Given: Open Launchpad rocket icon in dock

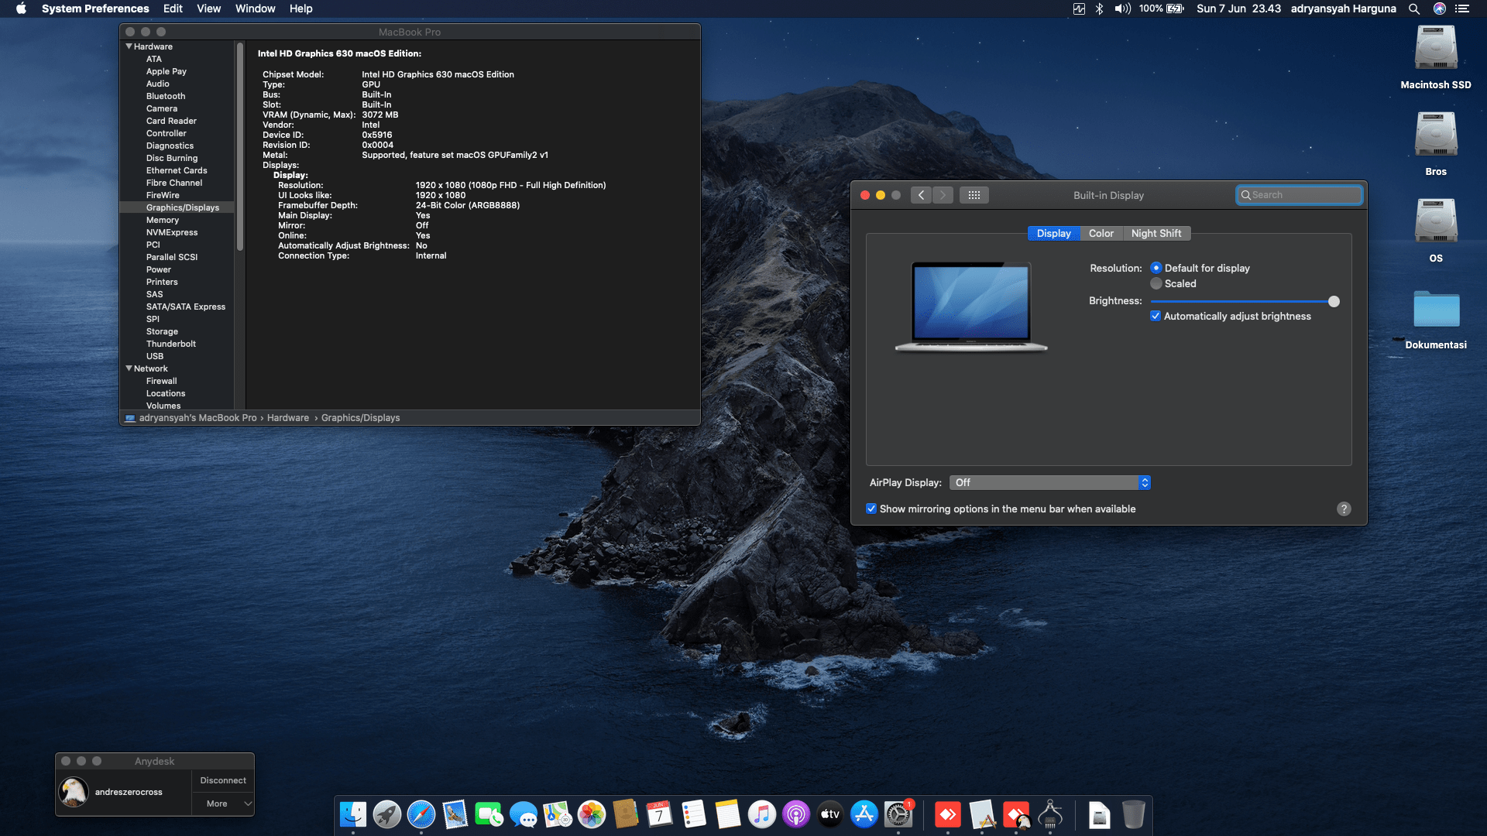Looking at the screenshot, I should [387, 814].
